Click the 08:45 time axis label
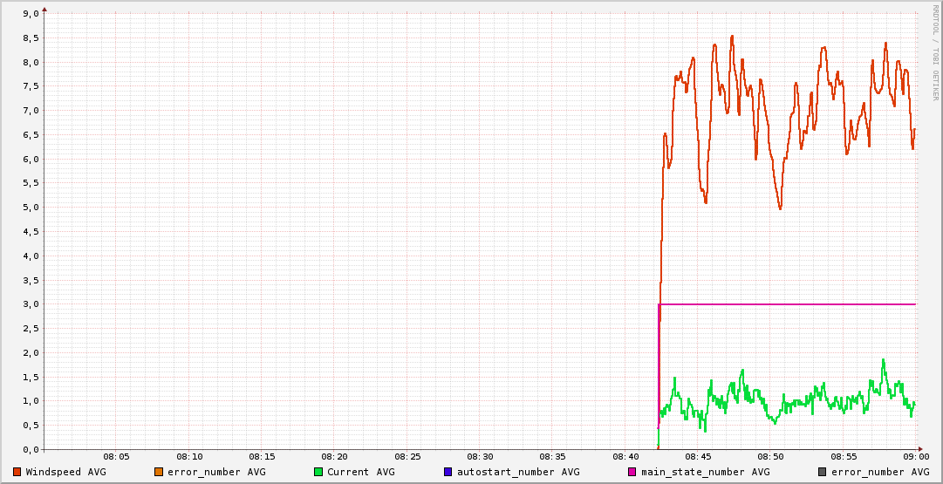The image size is (943, 484). pos(698,457)
